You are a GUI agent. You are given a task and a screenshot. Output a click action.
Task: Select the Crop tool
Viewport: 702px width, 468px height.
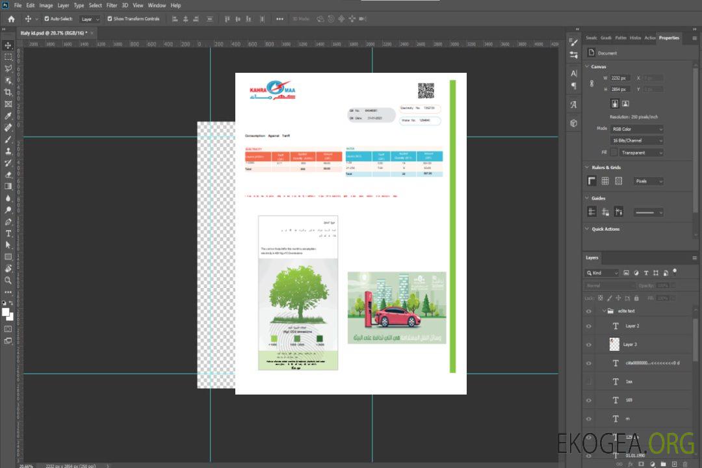[x=8, y=92]
